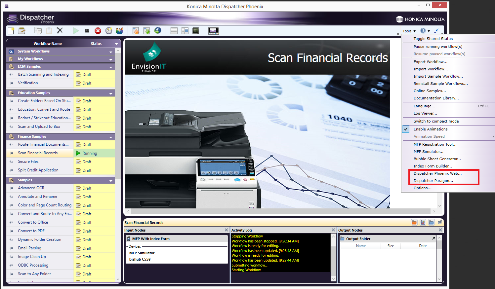Toggle the Enable Animations checkmark
This screenshot has width=495, height=289.
406,129
